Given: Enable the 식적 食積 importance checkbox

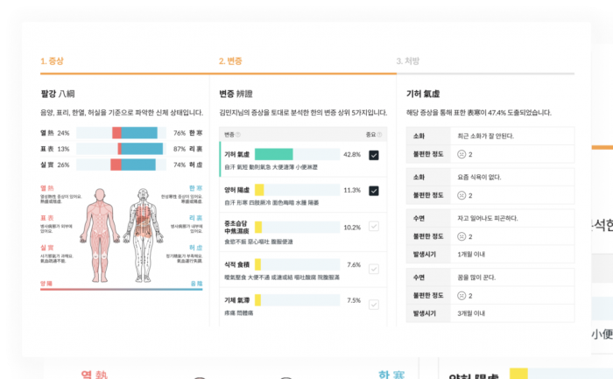Looking at the screenshot, I should (374, 263).
